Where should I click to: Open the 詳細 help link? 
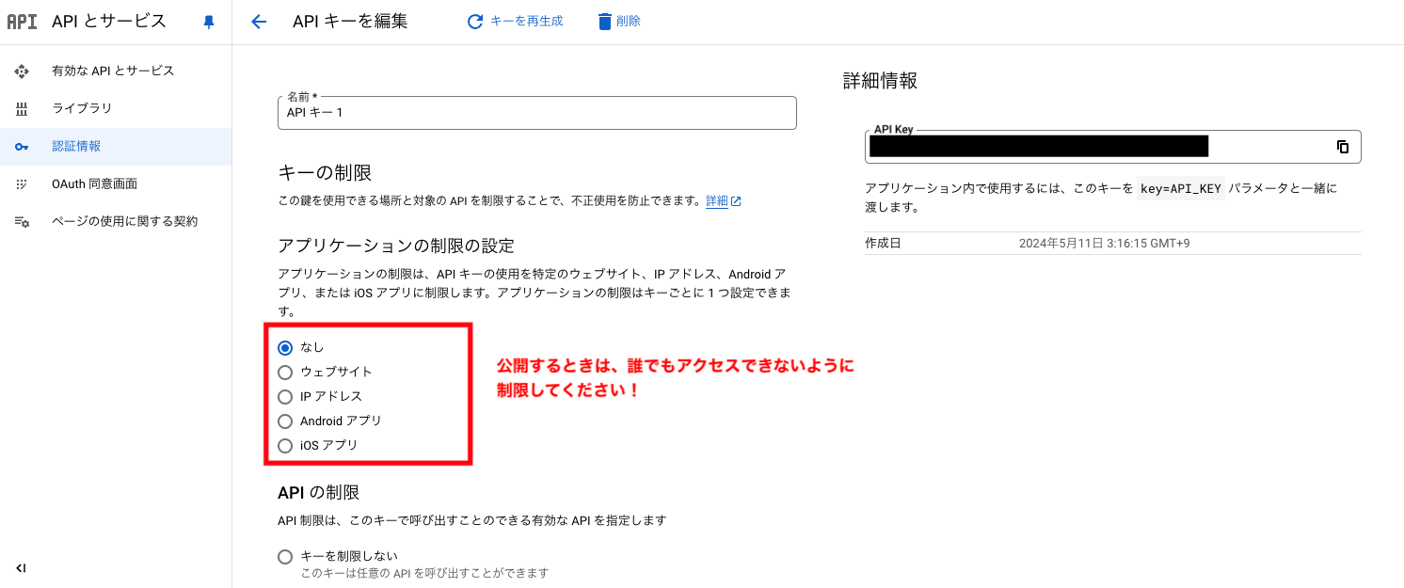pos(717,200)
